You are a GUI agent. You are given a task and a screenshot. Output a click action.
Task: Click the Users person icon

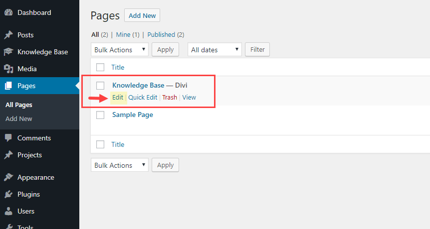point(8,212)
